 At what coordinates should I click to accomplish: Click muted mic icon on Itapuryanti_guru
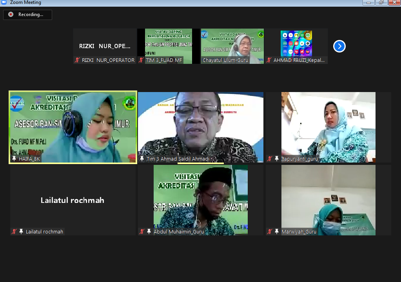[270, 159]
